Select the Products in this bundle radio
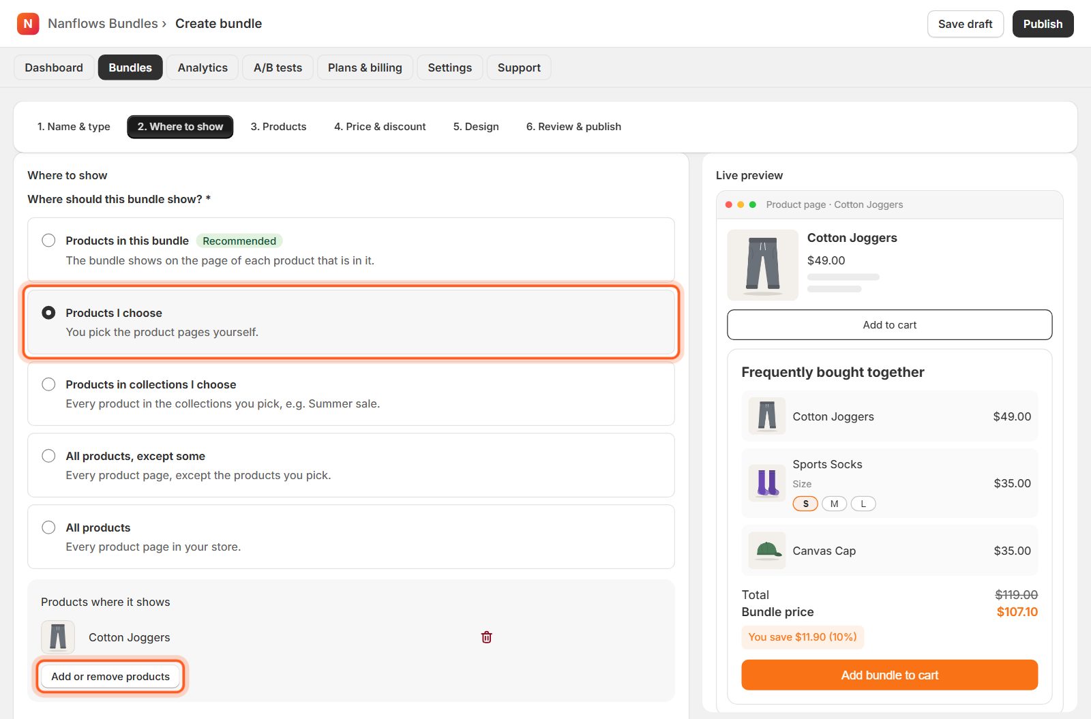This screenshot has height=719, width=1091. 48,241
